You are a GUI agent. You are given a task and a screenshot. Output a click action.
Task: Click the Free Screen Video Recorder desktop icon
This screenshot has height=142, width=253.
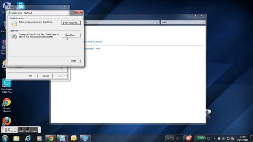coord(7,86)
